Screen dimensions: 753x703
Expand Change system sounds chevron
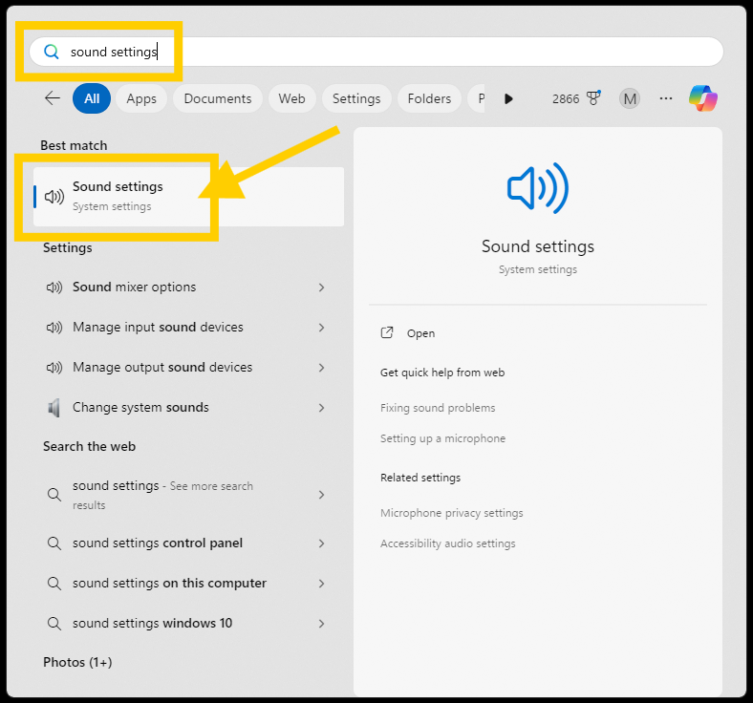(x=321, y=408)
